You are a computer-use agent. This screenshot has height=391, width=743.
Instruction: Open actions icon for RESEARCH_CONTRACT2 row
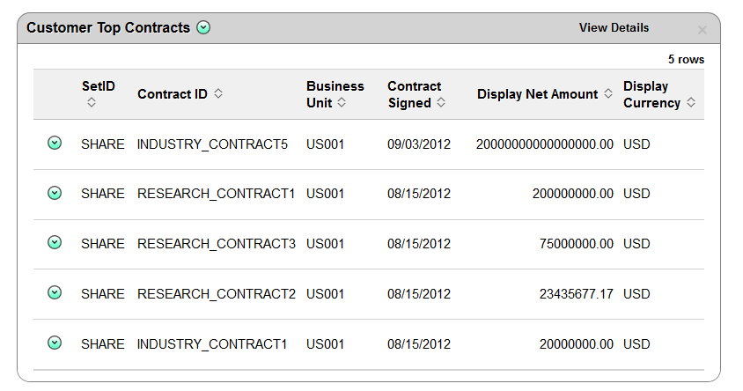coord(55,292)
